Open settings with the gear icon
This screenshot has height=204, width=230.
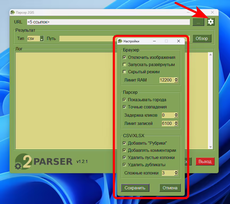click(211, 22)
